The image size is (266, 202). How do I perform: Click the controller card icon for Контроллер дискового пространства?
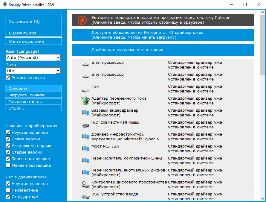(85, 185)
